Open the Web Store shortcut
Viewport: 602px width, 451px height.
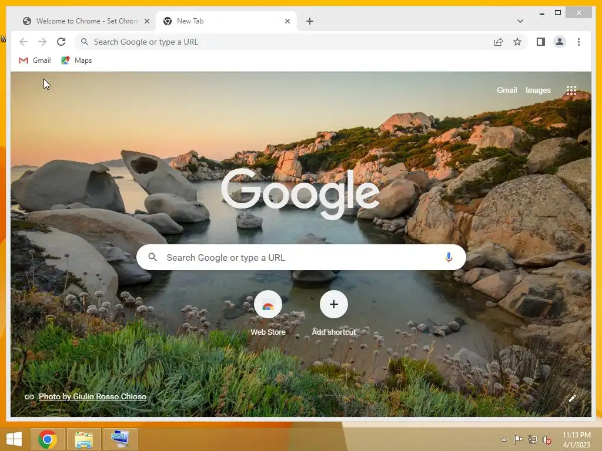click(x=268, y=313)
